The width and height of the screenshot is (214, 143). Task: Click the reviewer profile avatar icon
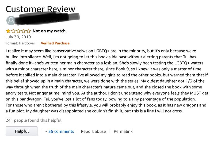point(11,21)
